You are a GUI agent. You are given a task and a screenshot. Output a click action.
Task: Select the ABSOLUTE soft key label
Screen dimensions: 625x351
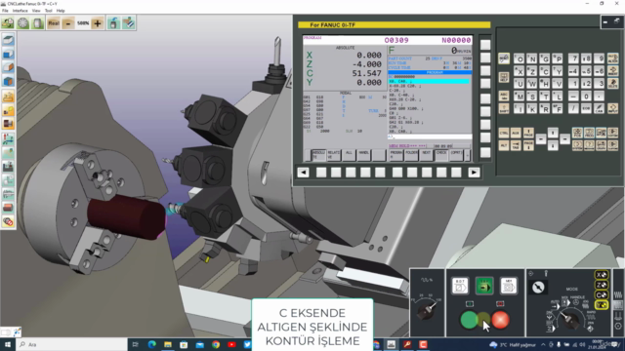pos(318,155)
